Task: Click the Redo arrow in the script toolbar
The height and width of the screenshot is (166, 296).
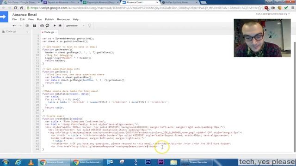Action: tap(20, 25)
